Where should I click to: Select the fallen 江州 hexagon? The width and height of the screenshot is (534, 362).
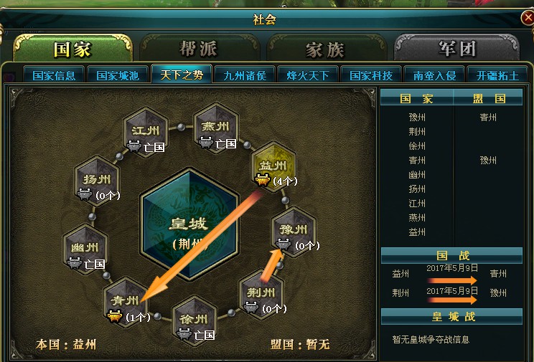146,132
